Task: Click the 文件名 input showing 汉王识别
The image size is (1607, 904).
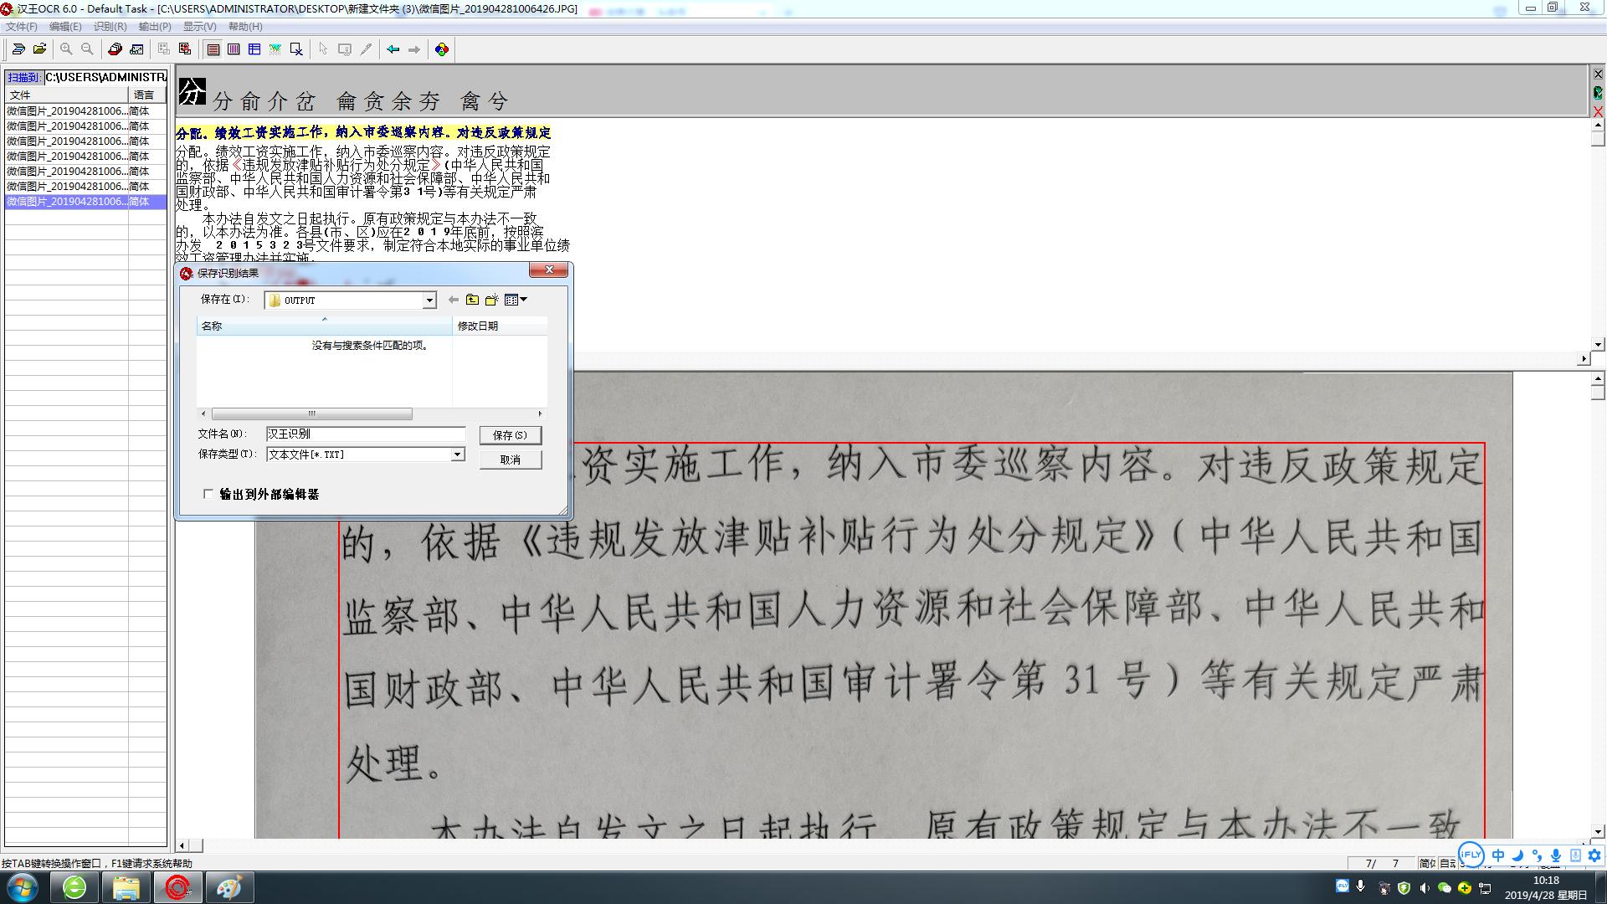Action: (x=366, y=434)
